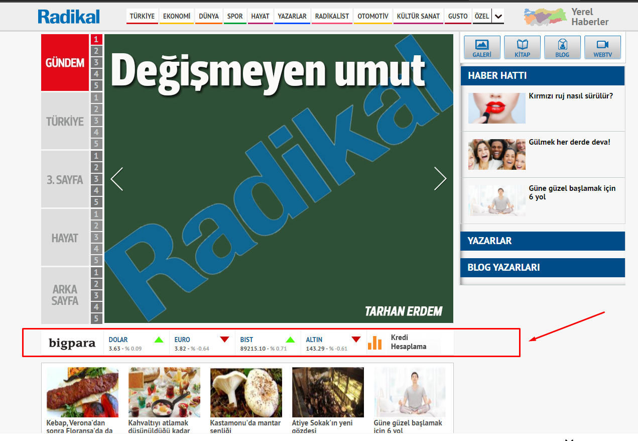Open the Kastamonu mushroom thumbnail
This screenshot has width=638, height=441.
246,392
